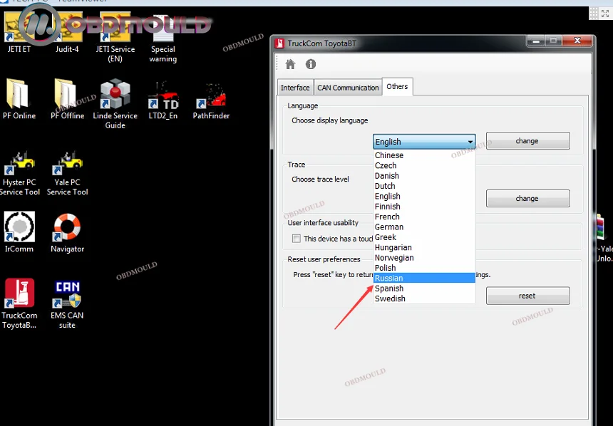Open the Special warning document icon
Image resolution: width=613 pixels, height=426 pixels.
coord(163,38)
